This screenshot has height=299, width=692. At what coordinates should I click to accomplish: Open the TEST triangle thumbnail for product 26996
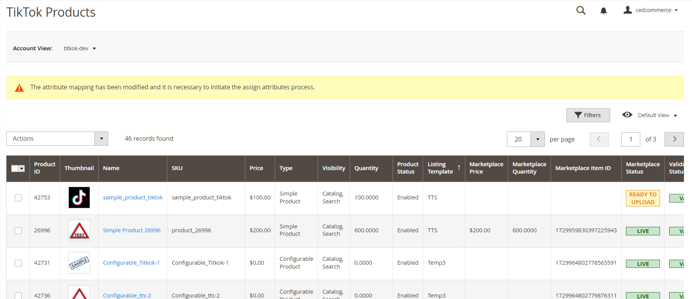tap(79, 230)
